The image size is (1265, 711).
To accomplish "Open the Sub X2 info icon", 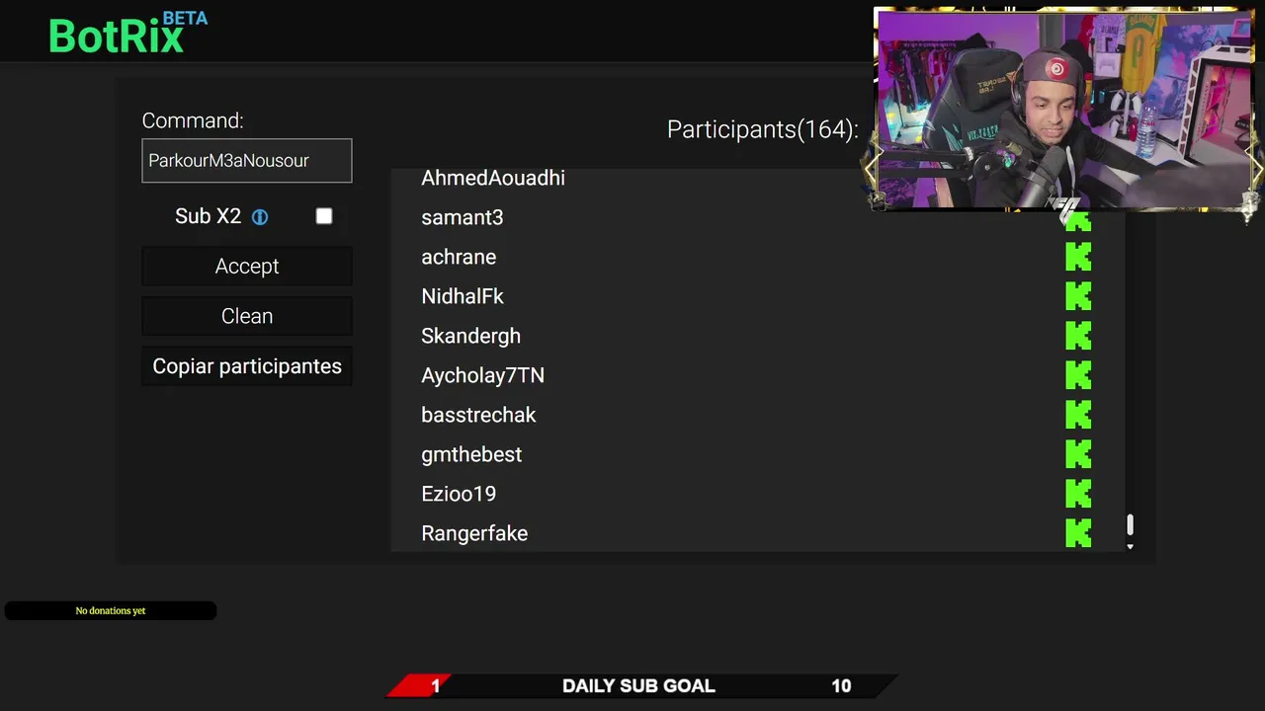I will pyautogui.click(x=260, y=217).
